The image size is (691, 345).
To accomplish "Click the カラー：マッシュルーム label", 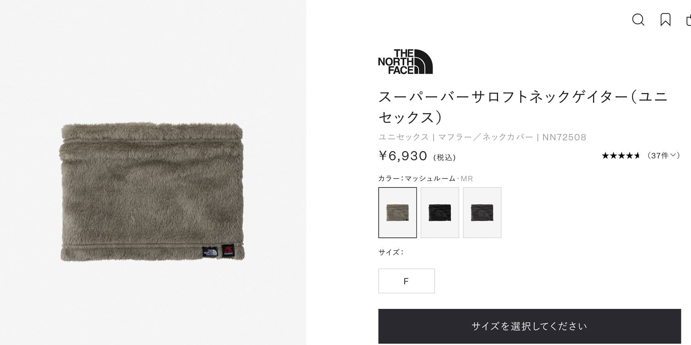I will (417, 179).
